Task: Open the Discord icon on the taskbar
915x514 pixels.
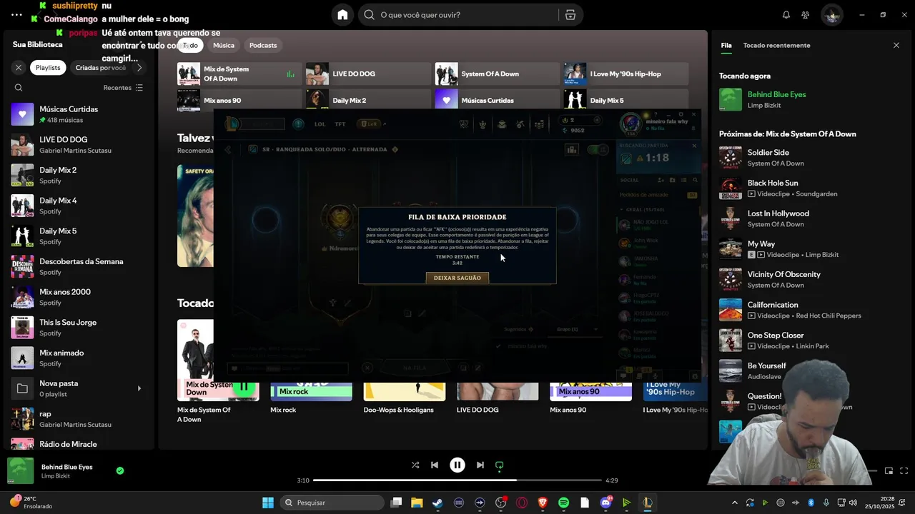Action: (606, 503)
